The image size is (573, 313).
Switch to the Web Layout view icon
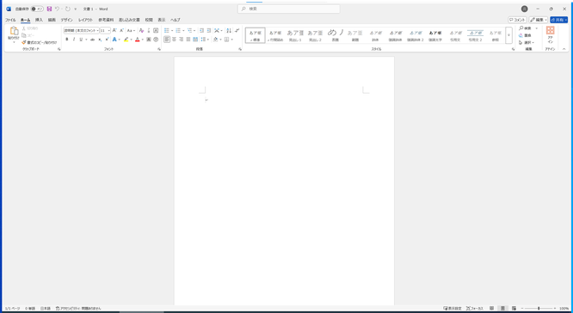pyautogui.click(x=514, y=309)
